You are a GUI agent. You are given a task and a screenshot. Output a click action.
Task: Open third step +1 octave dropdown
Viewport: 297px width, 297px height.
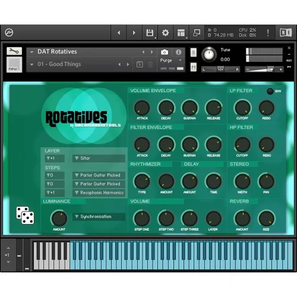point(55,192)
